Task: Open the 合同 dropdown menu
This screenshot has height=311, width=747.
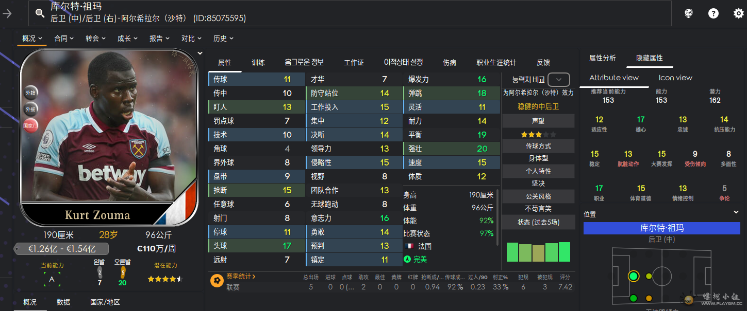Action: tap(64, 39)
